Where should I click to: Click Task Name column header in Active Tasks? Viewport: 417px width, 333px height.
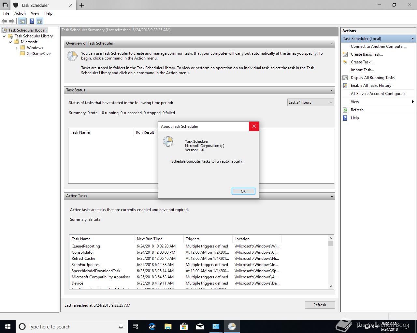[102, 239]
